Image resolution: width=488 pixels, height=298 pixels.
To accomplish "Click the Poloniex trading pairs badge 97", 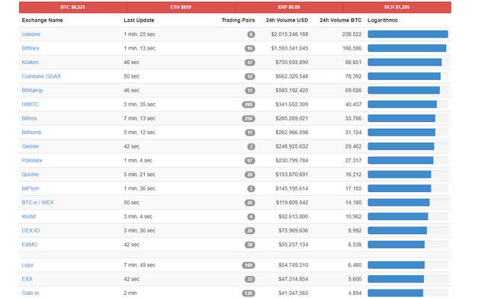I will point(250,161).
